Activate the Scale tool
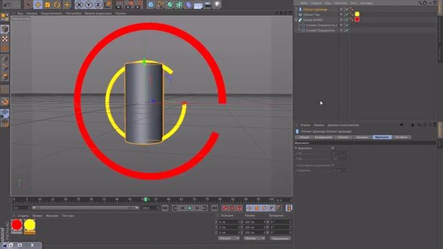This screenshot has height=249, width=443. coord(47,5)
